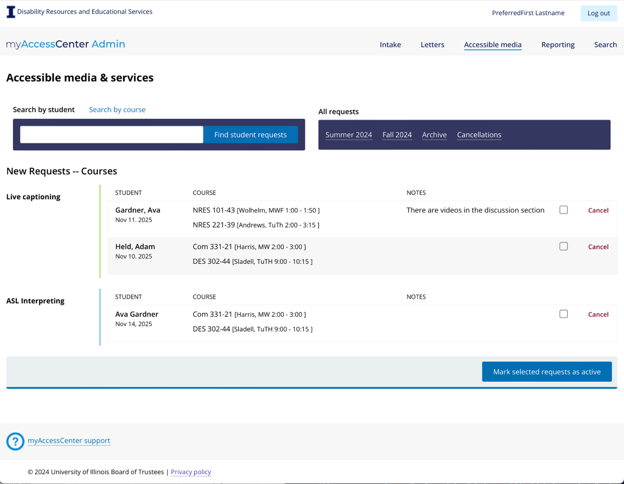The width and height of the screenshot is (624, 484).
Task: Open the PreferredFirst Lastname profile
Action: (x=528, y=13)
